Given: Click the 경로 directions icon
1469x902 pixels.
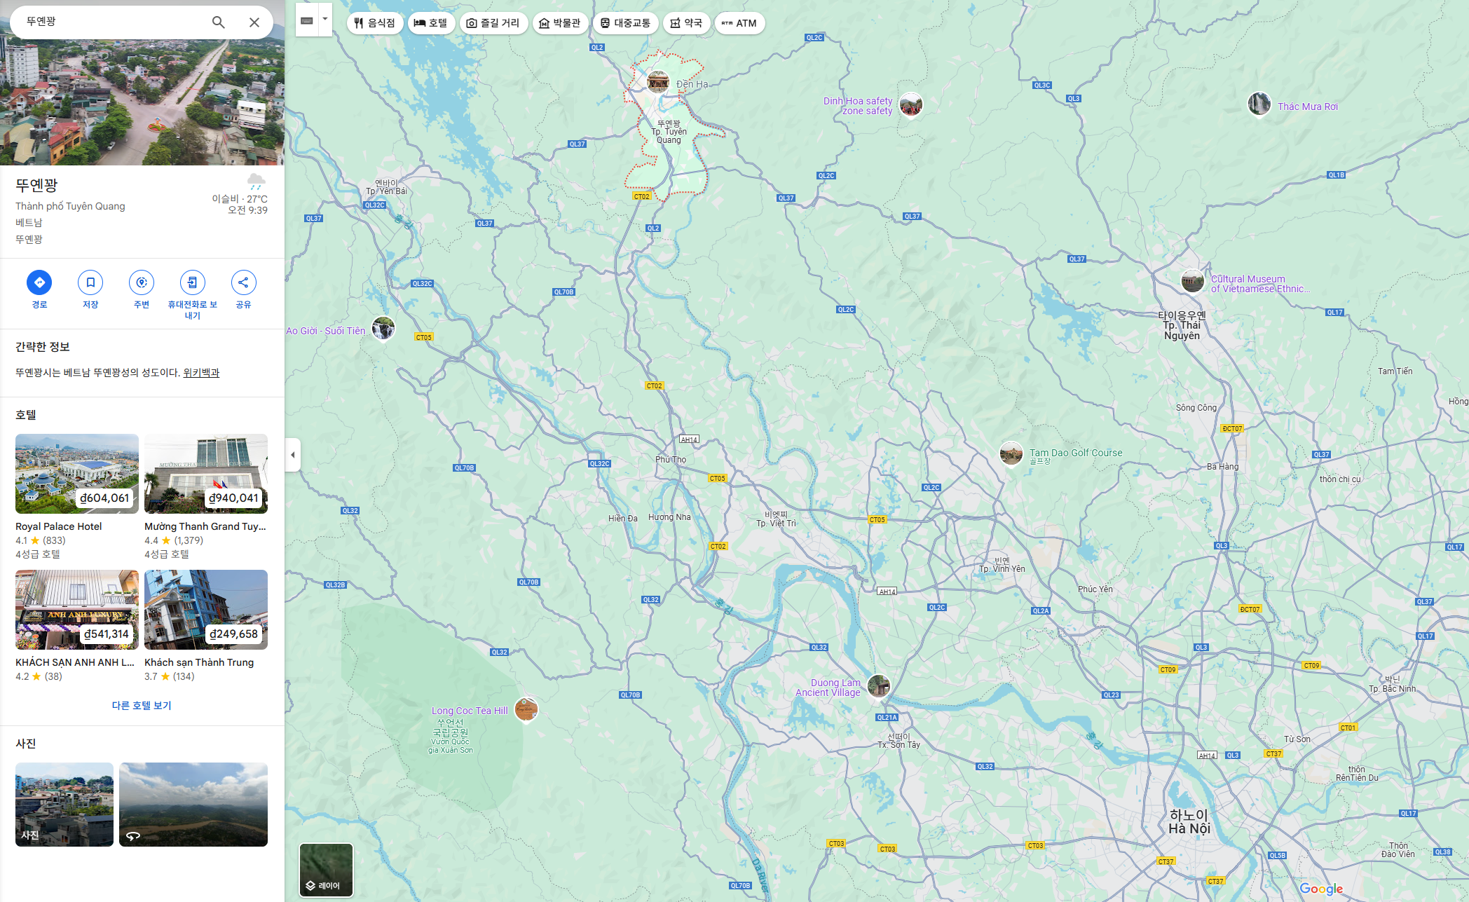Looking at the screenshot, I should point(39,282).
